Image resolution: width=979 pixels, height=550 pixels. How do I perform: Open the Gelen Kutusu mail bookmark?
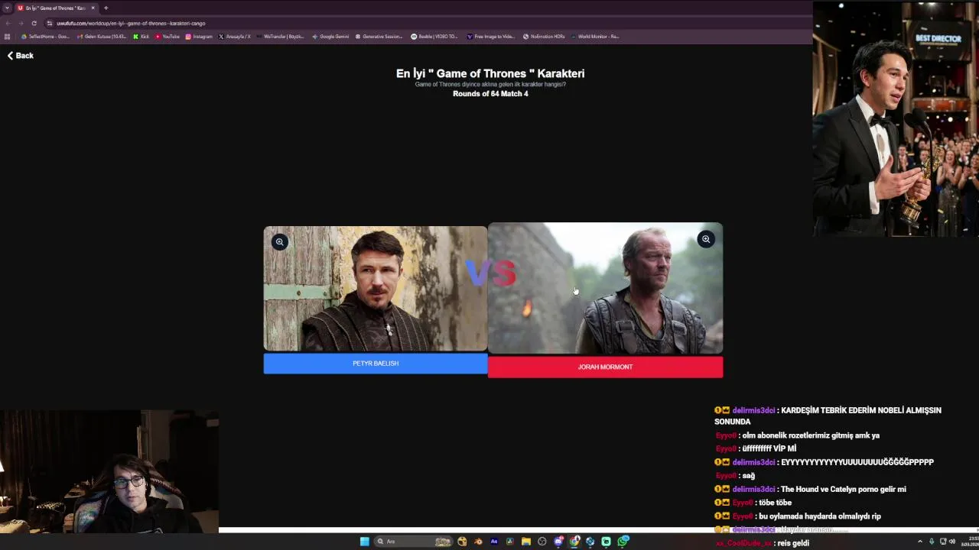click(x=102, y=36)
